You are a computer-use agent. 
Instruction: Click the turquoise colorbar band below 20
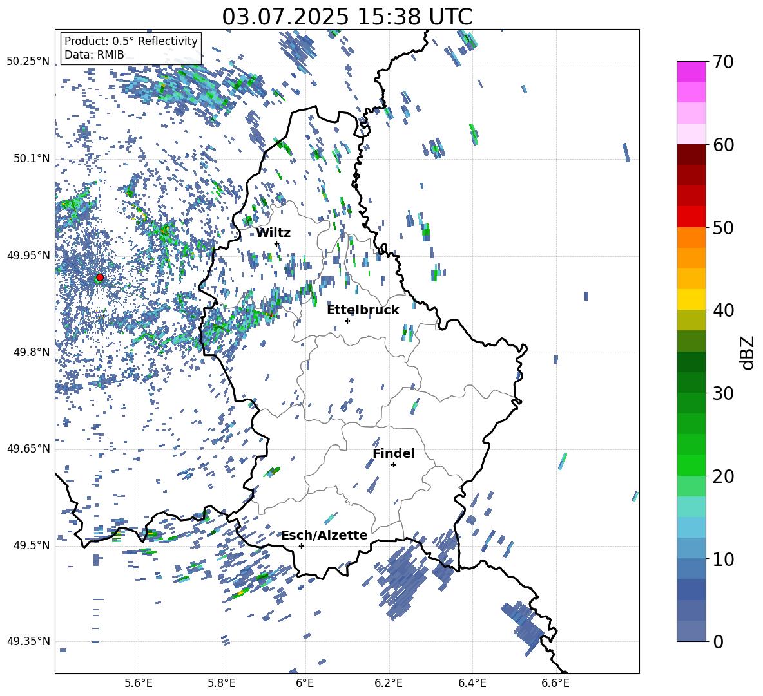pyautogui.click(x=691, y=507)
